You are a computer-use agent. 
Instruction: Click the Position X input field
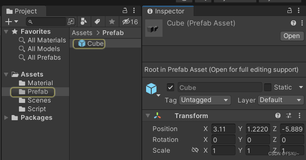click(223, 129)
